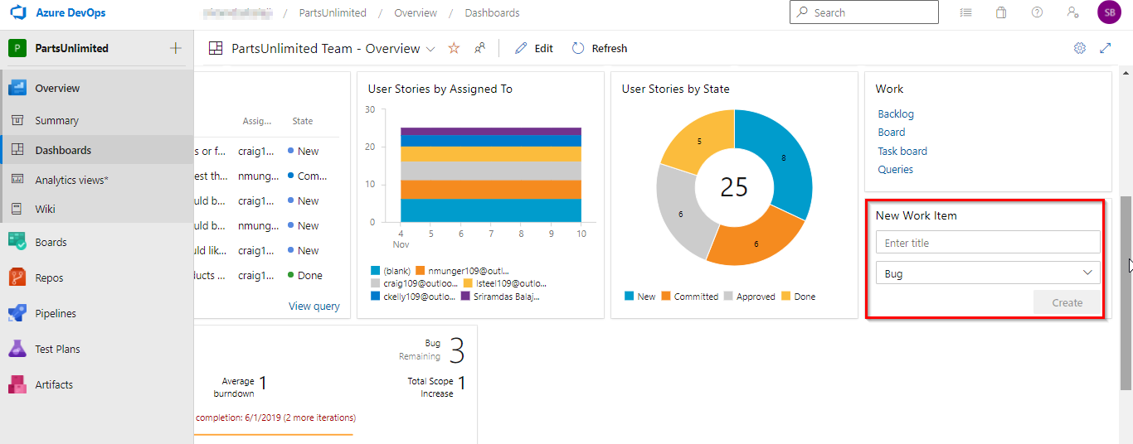Viewport: 1133px width, 444px height.
Task: Click the Summary icon in sidebar
Action: point(17,120)
